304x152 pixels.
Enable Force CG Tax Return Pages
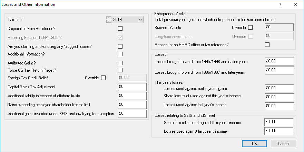(120, 70)
